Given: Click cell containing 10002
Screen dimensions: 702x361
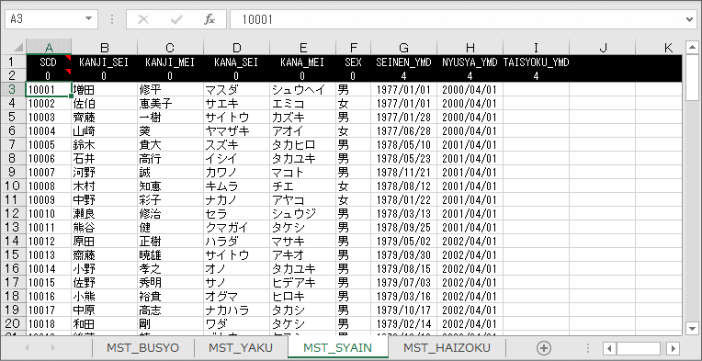Looking at the screenshot, I should pyautogui.click(x=49, y=103).
